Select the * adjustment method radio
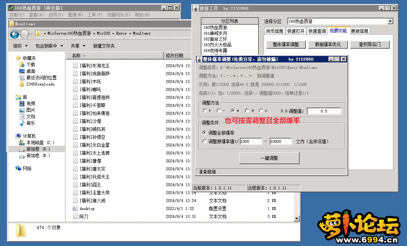This screenshot has width=407, height=246. [233, 111]
